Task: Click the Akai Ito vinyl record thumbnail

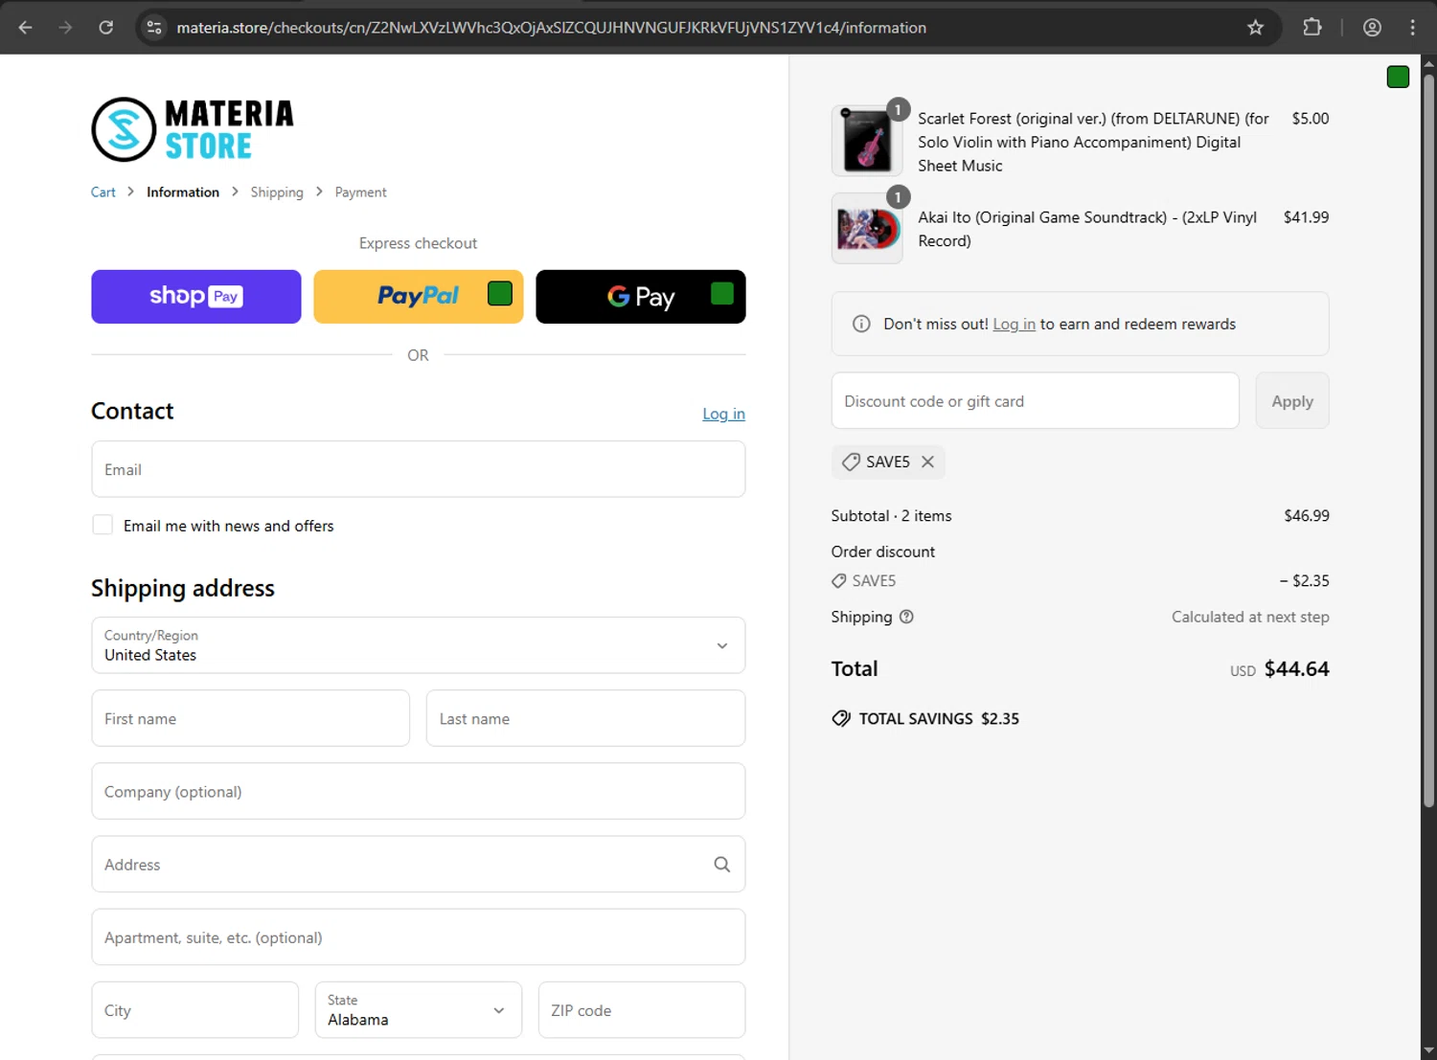Action: (867, 229)
